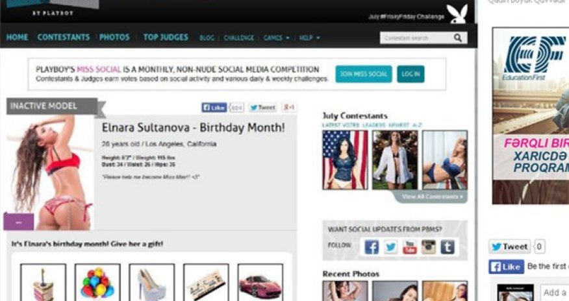Open the Instagram follow icon
This screenshot has height=301, width=569.
(428, 247)
